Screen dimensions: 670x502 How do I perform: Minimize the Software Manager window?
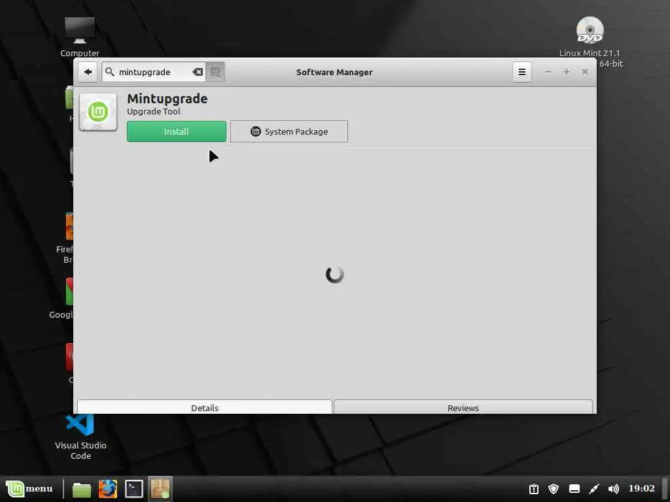(x=548, y=72)
